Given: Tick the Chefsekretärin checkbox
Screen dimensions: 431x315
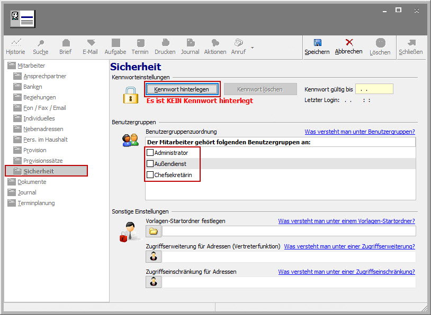Looking at the screenshot, I should [150, 175].
